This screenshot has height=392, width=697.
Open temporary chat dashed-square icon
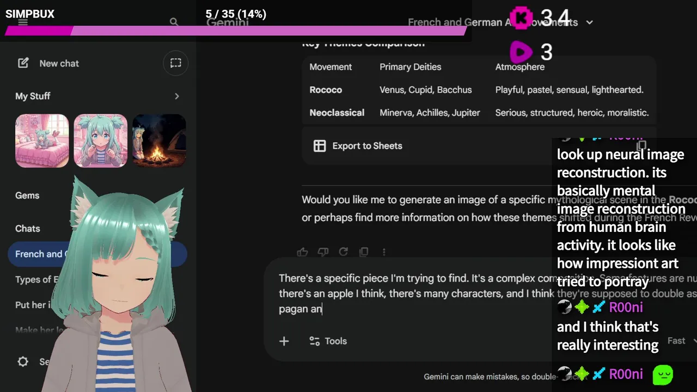point(175,63)
